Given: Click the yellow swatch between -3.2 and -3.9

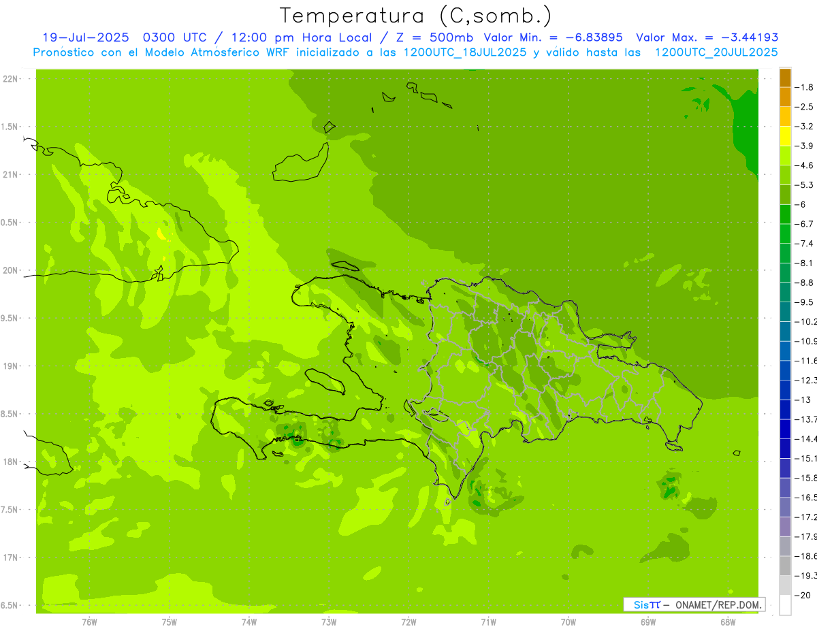Looking at the screenshot, I should (785, 136).
